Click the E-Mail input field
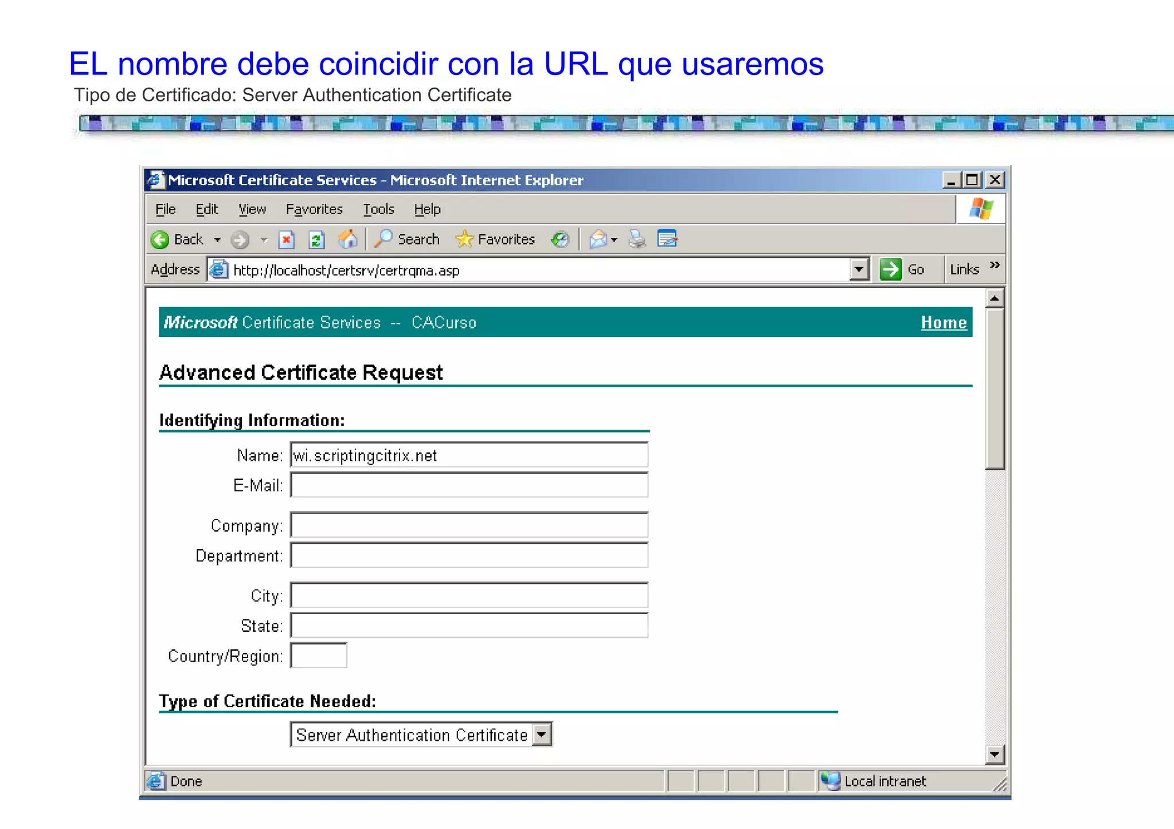Image resolution: width=1174 pixels, height=829 pixels. [469, 485]
